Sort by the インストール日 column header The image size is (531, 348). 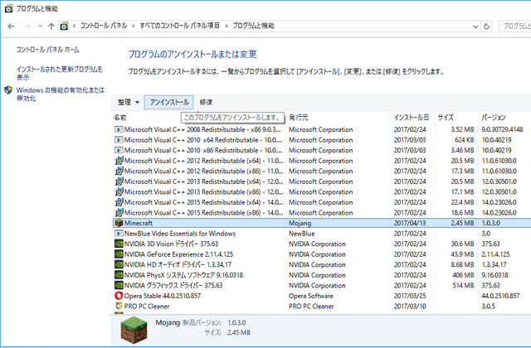pos(412,118)
